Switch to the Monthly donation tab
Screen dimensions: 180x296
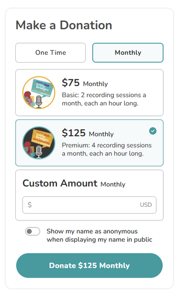pos(128,53)
